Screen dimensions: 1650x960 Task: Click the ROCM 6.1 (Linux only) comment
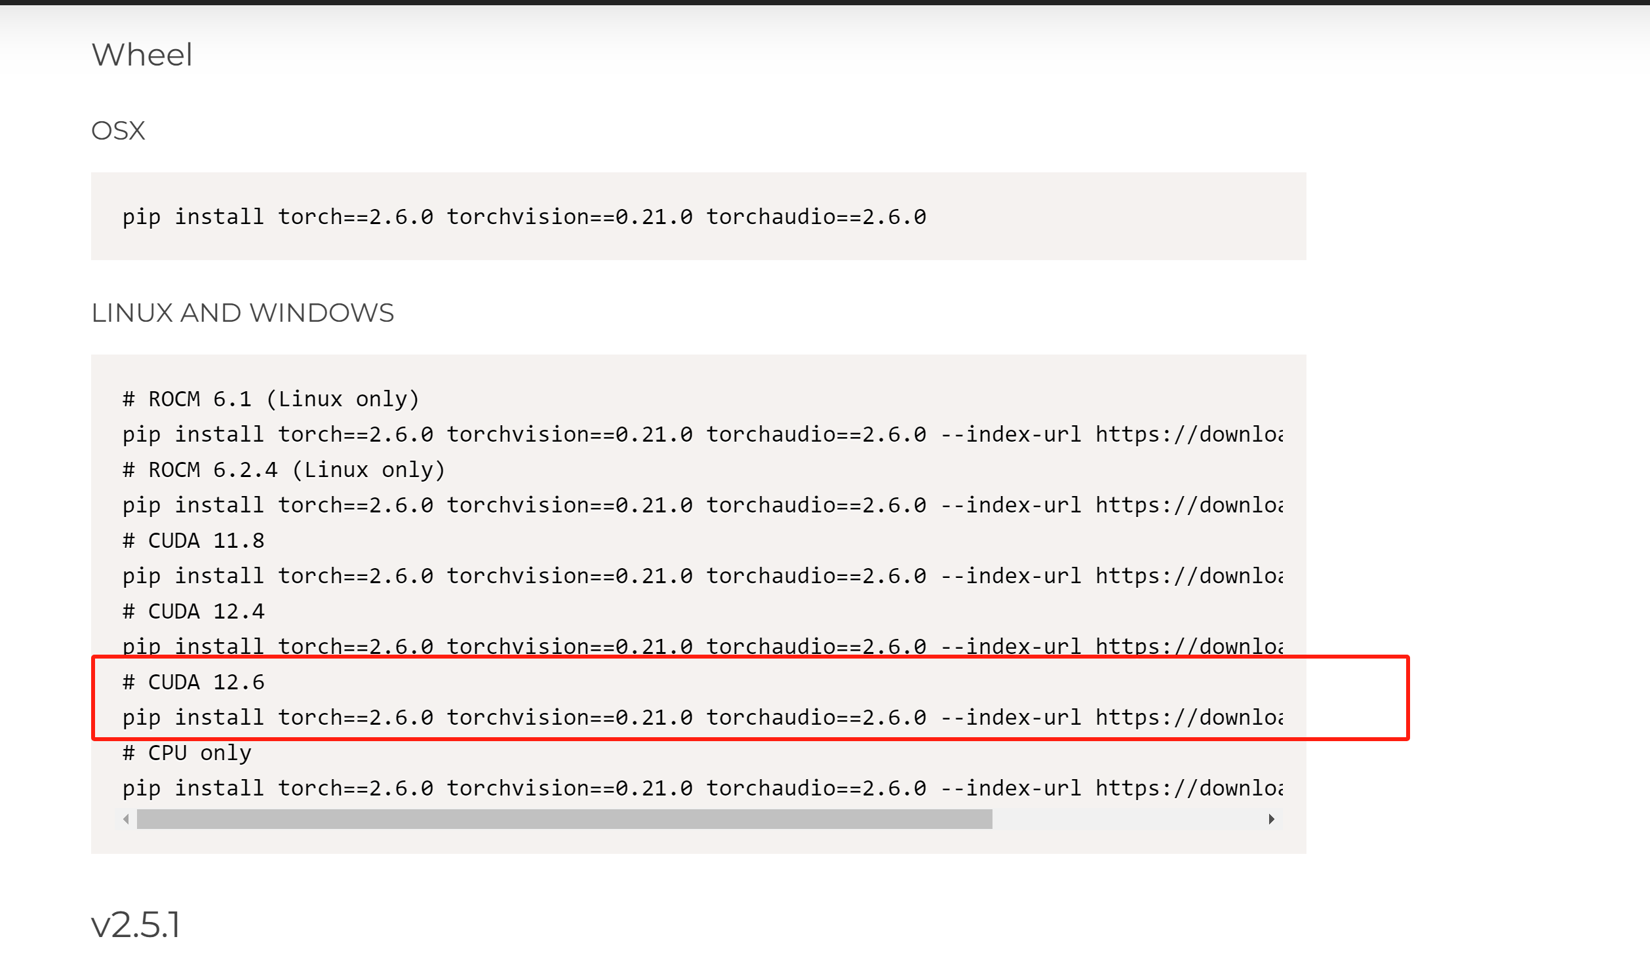(x=270, y=399)
